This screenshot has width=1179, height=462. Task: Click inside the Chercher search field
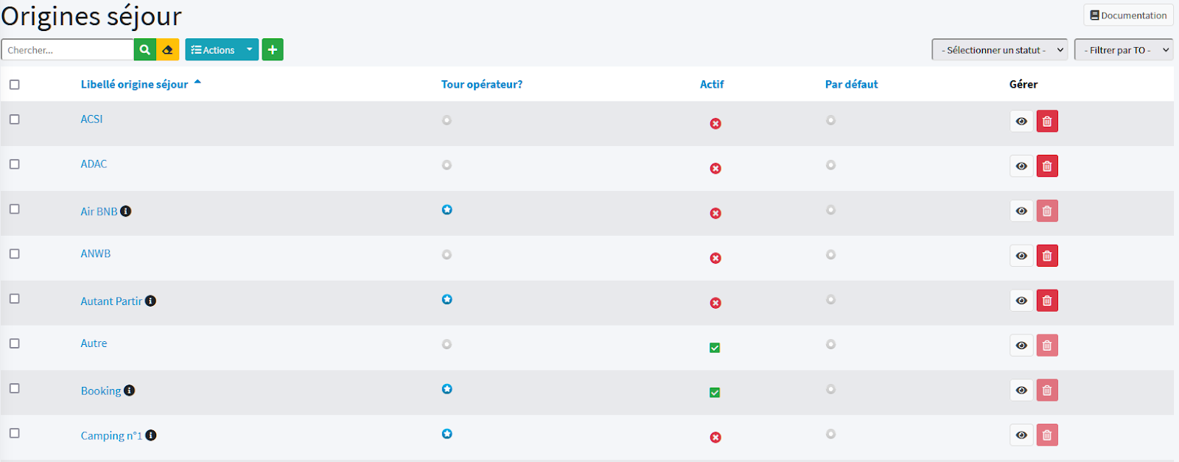[68, 50]
